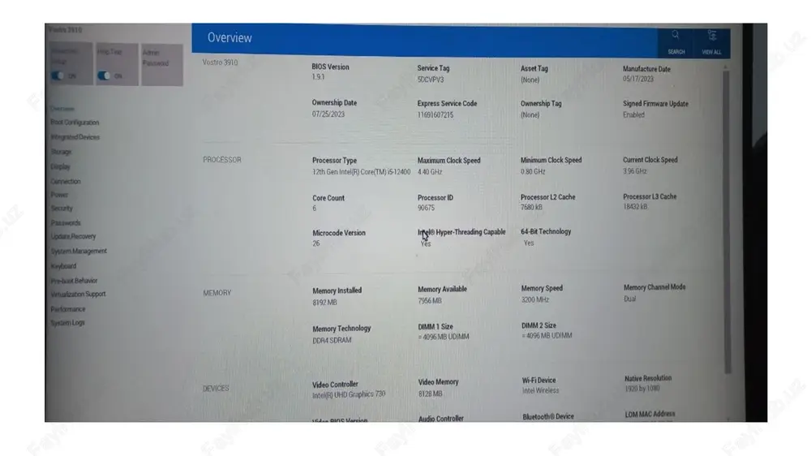Screen dimensions: 811x456
Task: Click Processor Type 12th Gen Intel value
Action: coord(361,172)
